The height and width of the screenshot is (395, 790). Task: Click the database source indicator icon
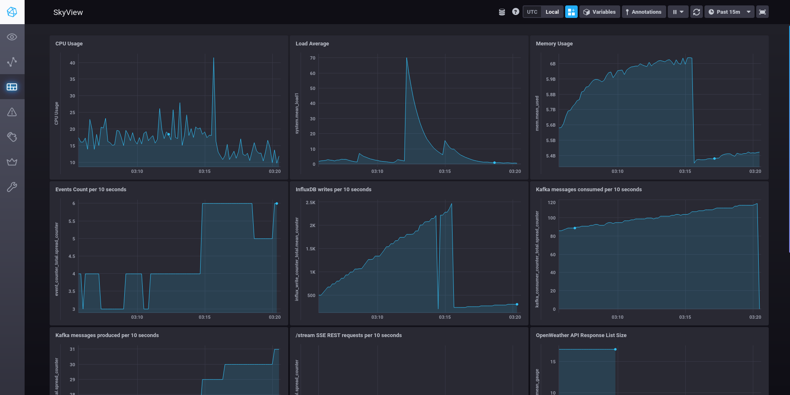pyautogui.click(x=502, y=12)
